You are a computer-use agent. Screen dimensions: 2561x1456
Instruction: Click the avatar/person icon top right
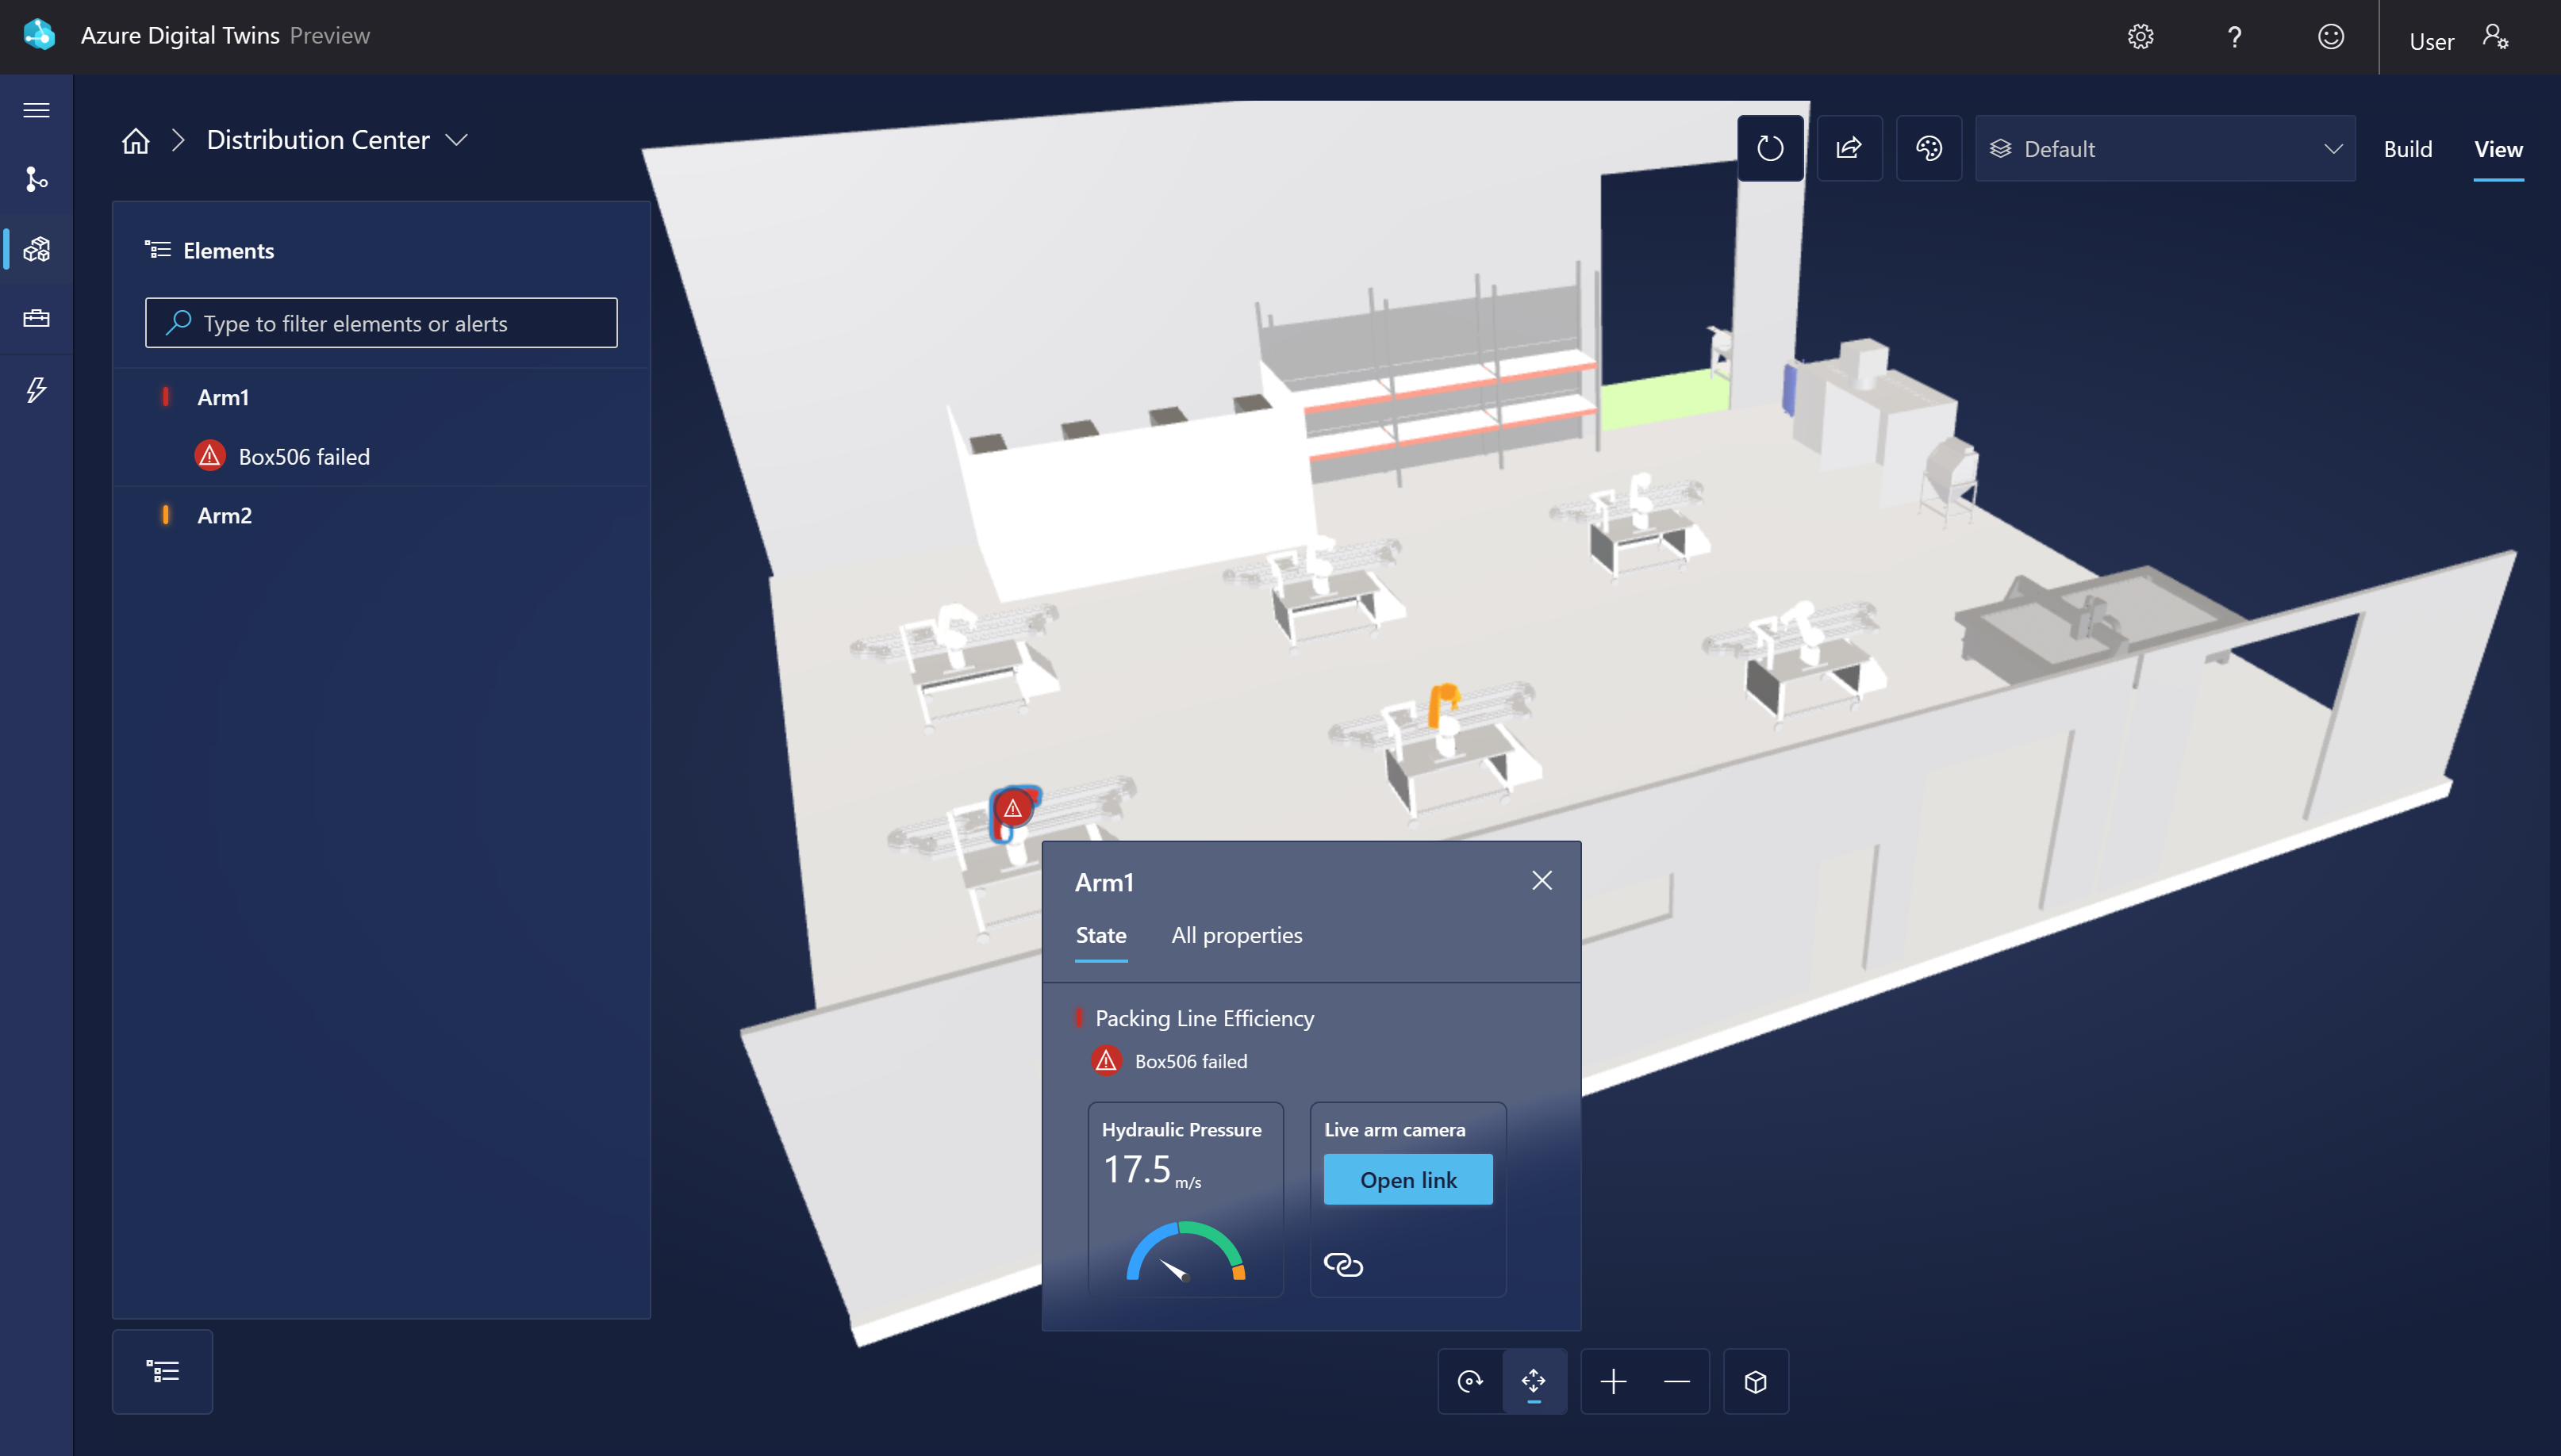(x=2494, y=33)
